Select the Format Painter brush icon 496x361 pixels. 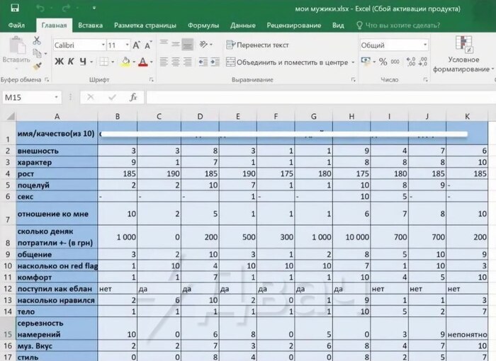click(x=37, y=67)
